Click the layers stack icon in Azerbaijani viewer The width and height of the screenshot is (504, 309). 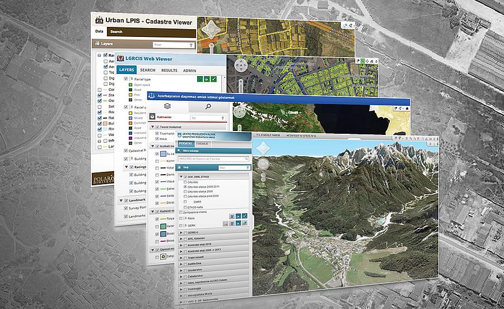(167, 105)
